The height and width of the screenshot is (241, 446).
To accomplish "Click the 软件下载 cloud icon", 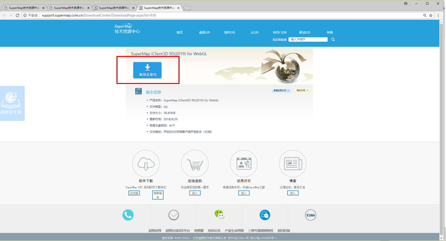I will [x=146, y=164].
